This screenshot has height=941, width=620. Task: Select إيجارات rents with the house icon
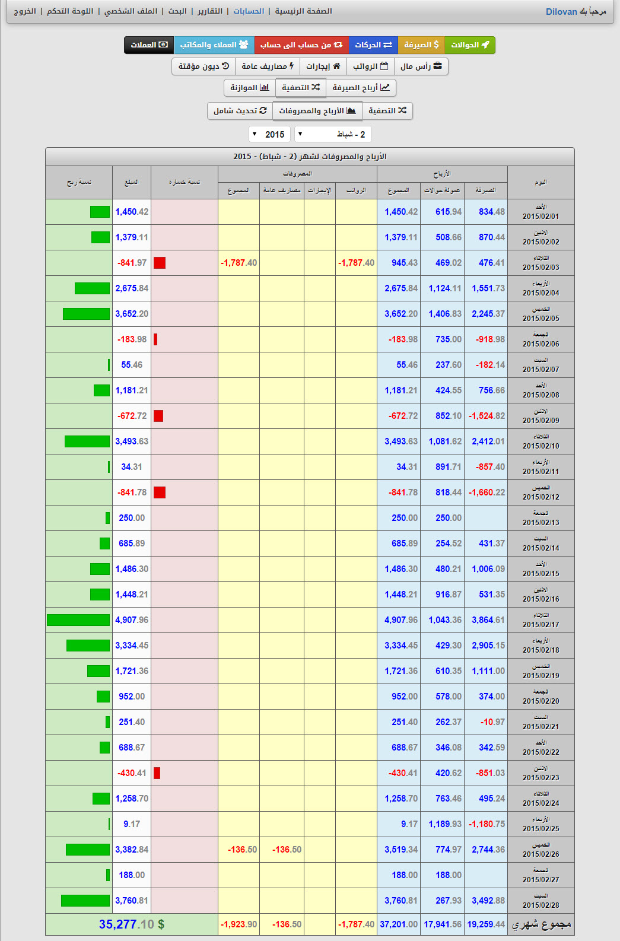point(323,66)
